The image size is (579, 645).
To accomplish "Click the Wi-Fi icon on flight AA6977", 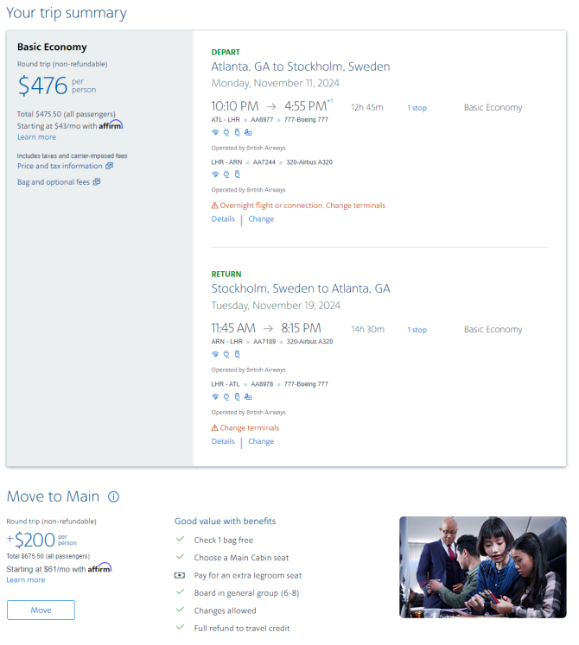I will coord(215,132).
